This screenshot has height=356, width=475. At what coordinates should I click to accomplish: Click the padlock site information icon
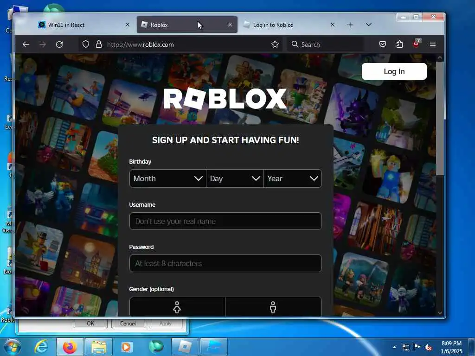click(99, 44)
